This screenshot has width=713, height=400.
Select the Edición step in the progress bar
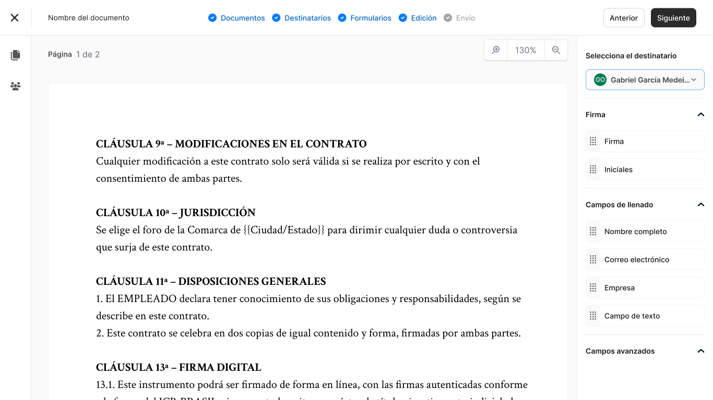(423, 17)
